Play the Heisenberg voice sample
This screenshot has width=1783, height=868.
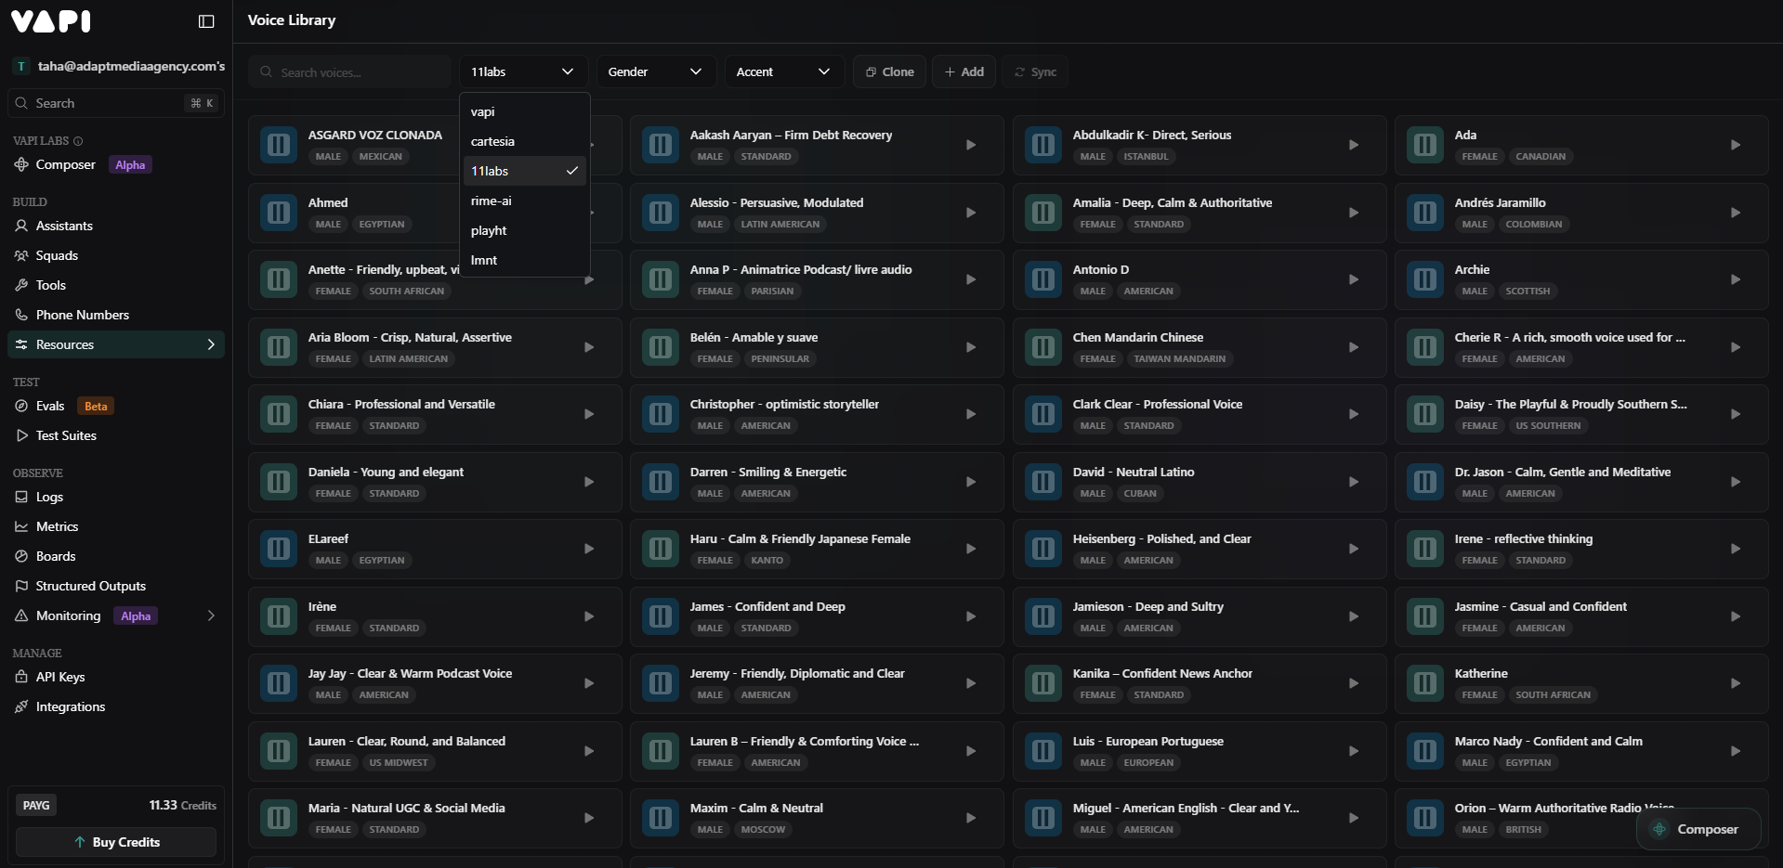coord(1354,549)
